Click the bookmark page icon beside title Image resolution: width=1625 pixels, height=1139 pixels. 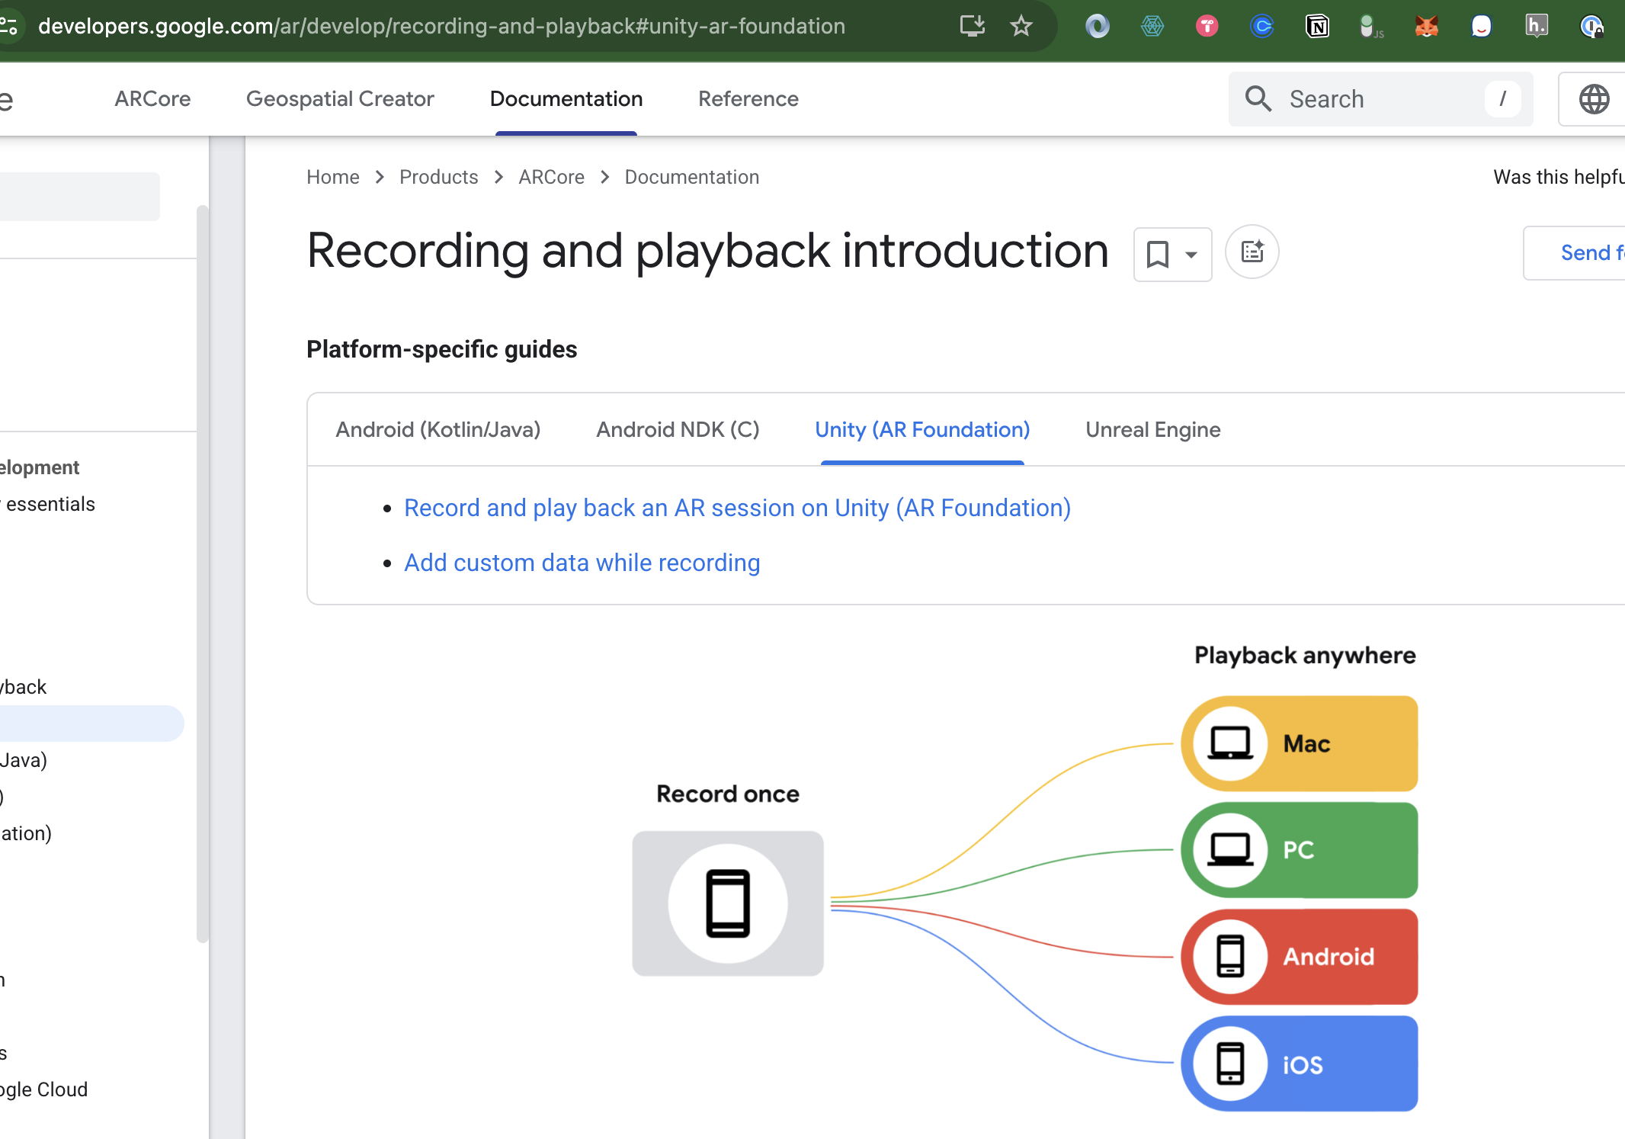(1158, 255)
